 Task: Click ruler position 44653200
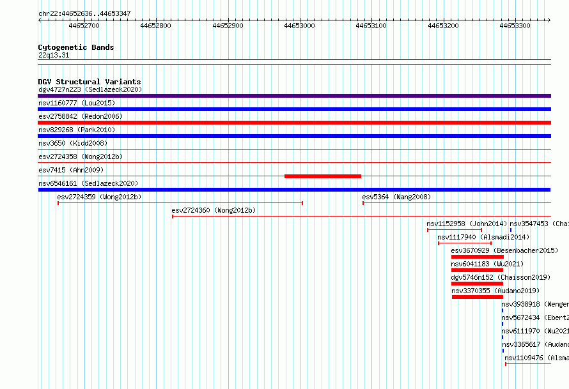[443, 26]
